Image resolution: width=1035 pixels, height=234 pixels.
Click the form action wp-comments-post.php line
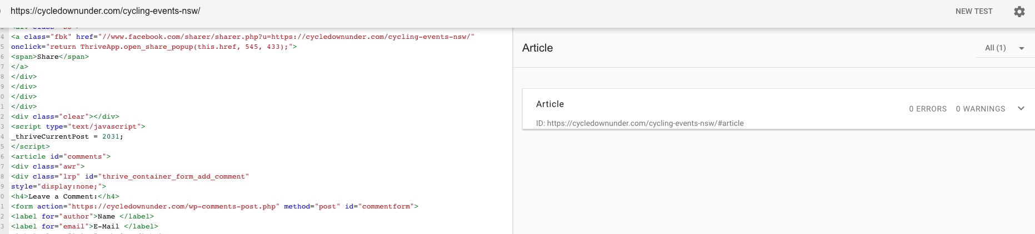click(214, 206)
